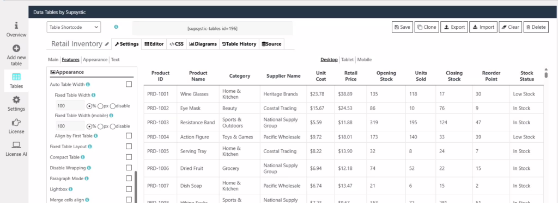Switch preview to Mobile view
The height and width of the screenshot is (203, 558).
365,60
